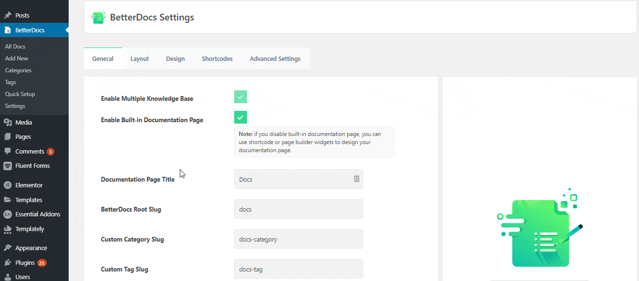Open Settings under BetterDocs
Screen dimensions: 639x281
click(15, 106)
